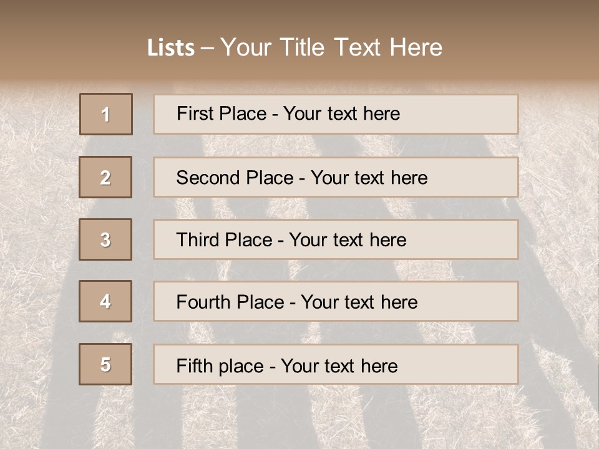The height and width of the screenshot is (449, 599).
Task: Click "Your text here" in First Place bar
Action: pos(341,113)
